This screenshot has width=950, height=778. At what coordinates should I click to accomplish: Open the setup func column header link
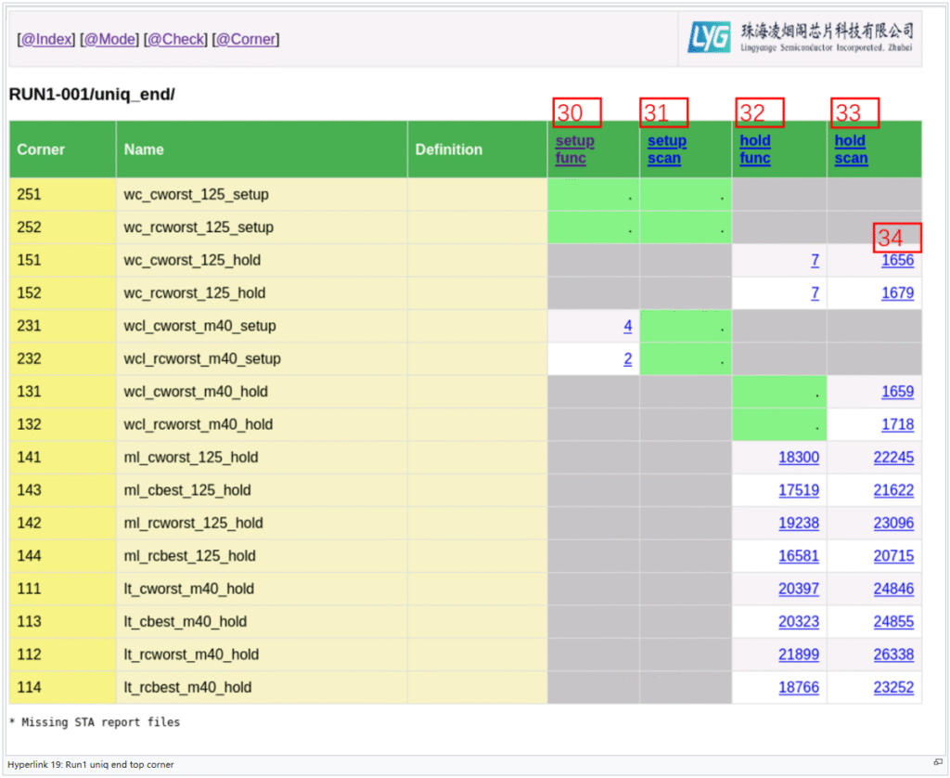[x=574, y=149]
